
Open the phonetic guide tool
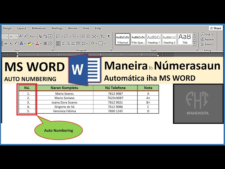pos(45,36)
